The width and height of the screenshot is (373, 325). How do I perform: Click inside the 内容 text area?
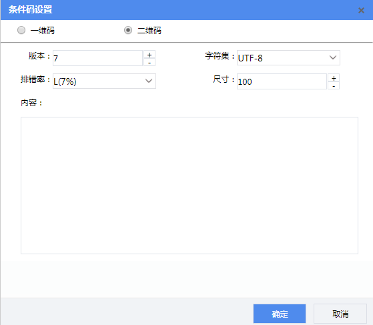click(190, 186)
